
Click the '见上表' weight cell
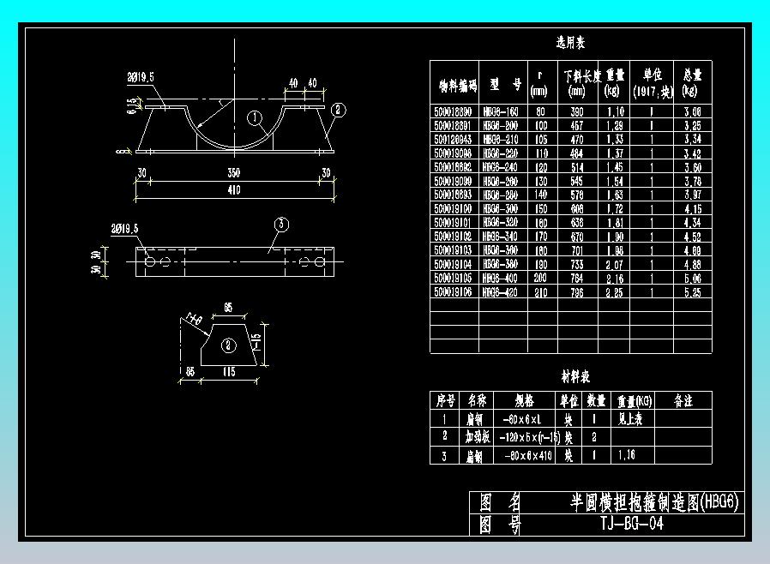(x=629, y=418)
